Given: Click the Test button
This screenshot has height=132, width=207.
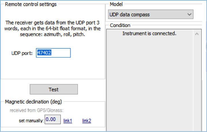Looking at the screenshot, I should click(54, 89).
